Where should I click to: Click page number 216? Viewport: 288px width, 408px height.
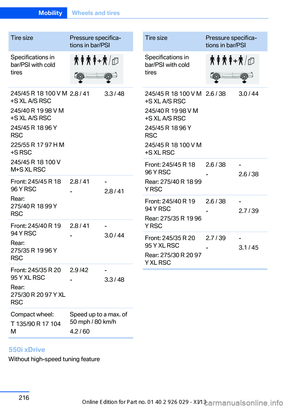(x=24, y=398)
